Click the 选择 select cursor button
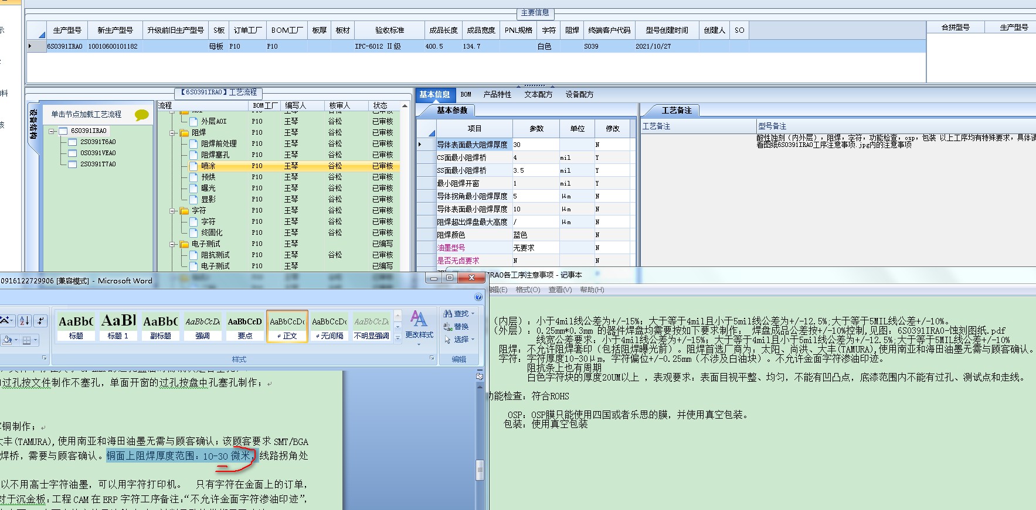This screenshot has height=510, width=1036. pyautogui.click(x=458, y=339)
